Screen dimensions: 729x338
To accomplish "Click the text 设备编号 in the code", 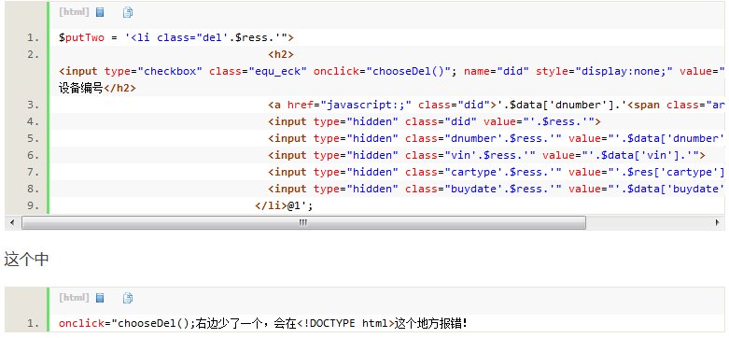I will point(81,88).
